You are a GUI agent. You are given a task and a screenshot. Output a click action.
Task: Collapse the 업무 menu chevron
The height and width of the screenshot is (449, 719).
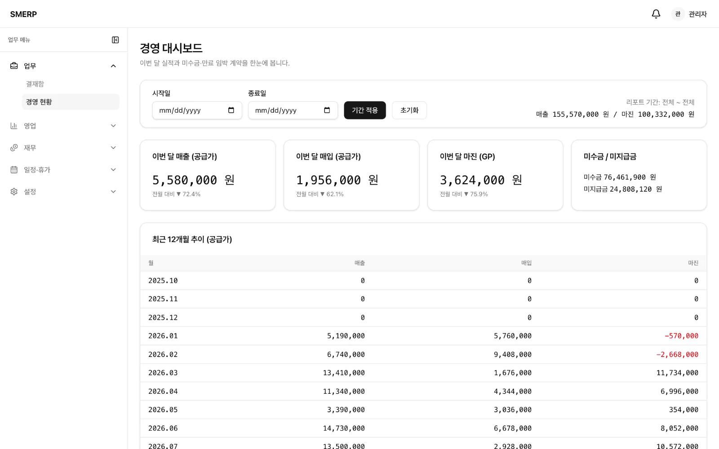[x=113, y=66]
